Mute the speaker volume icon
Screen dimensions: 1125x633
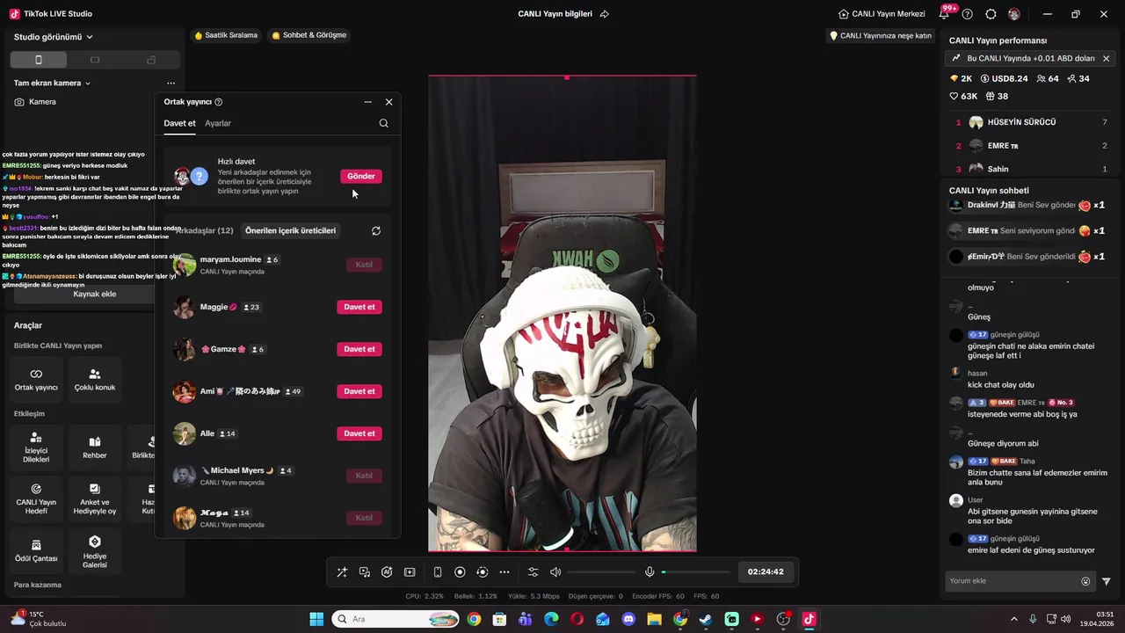pyautogui.click(x=555, y=571)
